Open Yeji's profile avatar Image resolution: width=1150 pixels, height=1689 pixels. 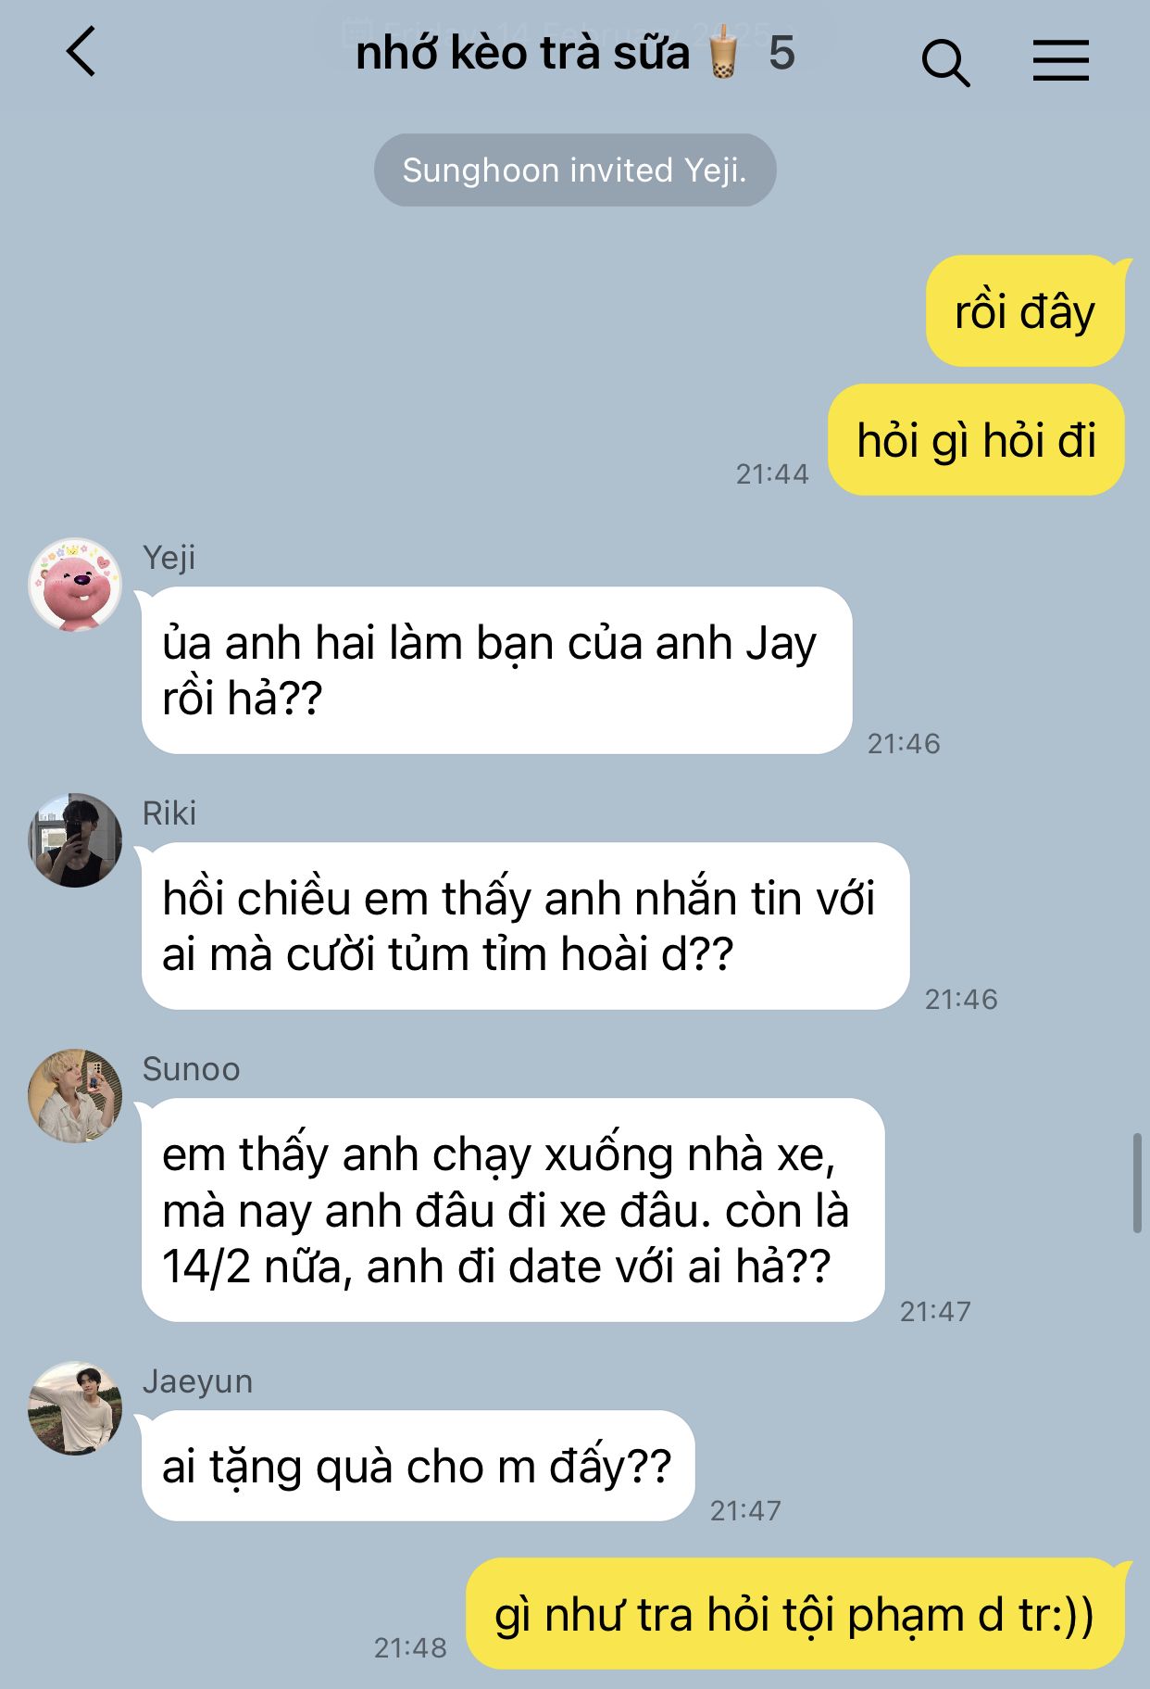[75, 585]
